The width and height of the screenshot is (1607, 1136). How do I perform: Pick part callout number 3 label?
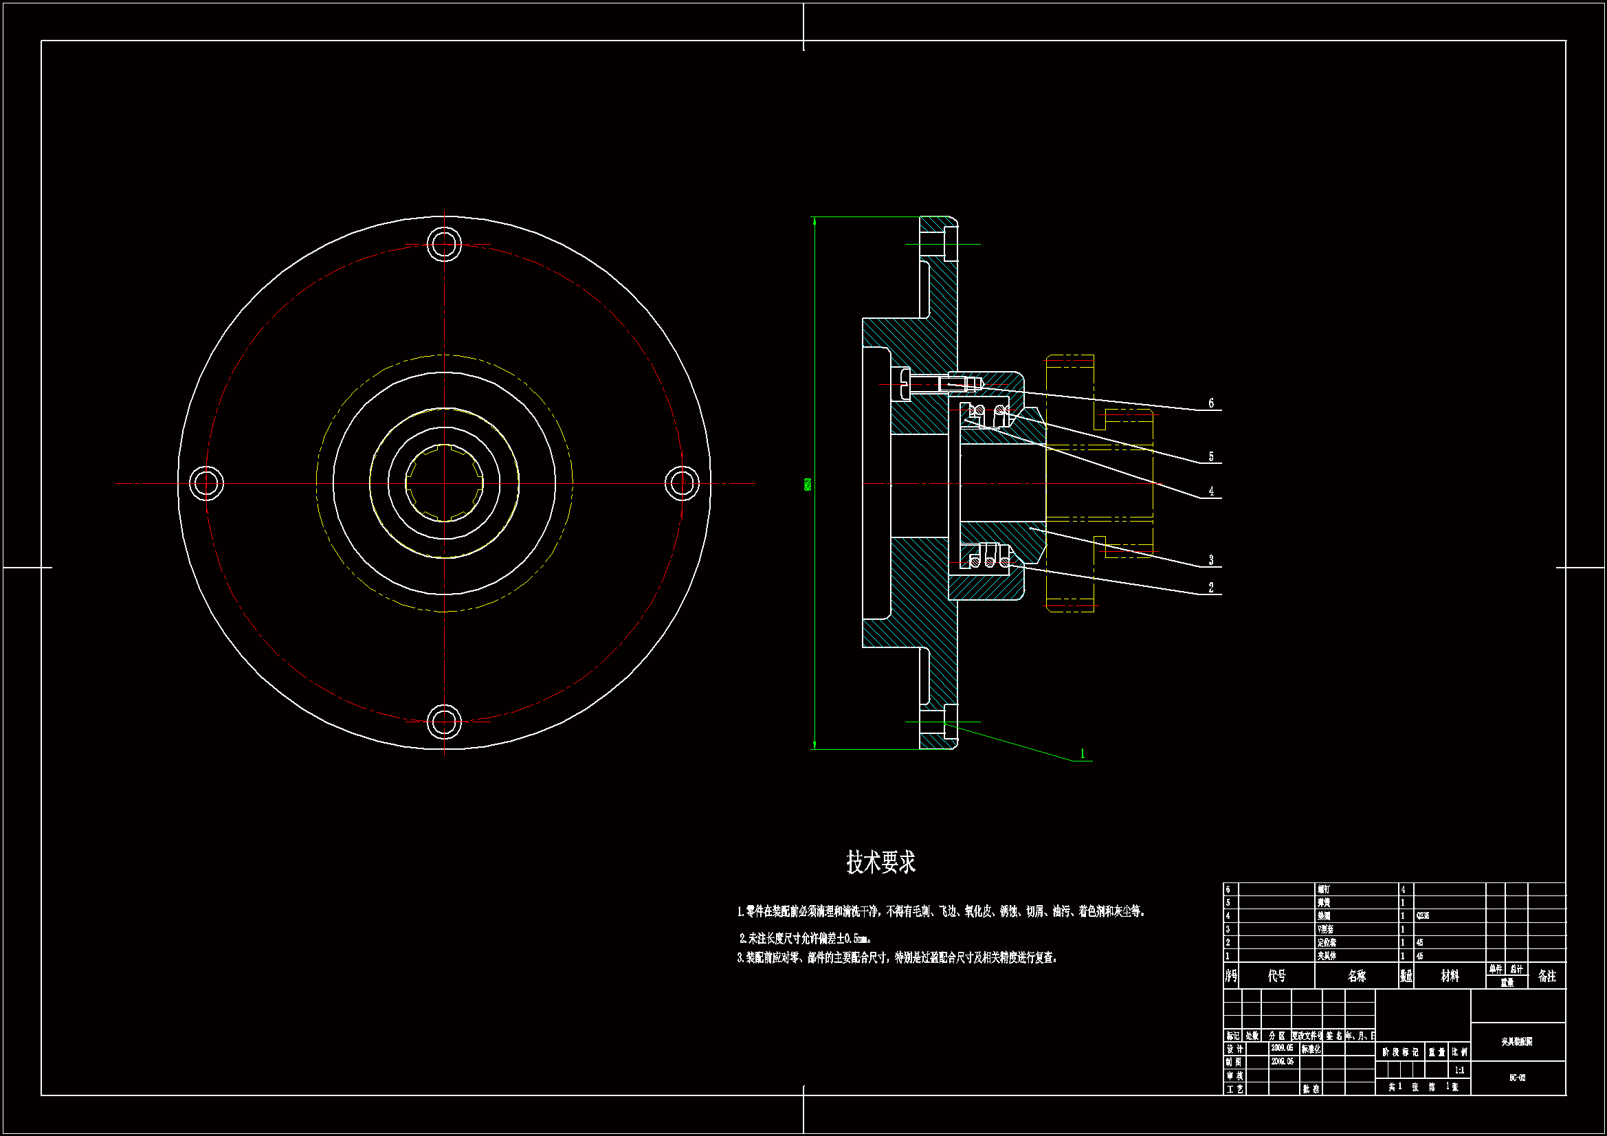(1211, 560)
